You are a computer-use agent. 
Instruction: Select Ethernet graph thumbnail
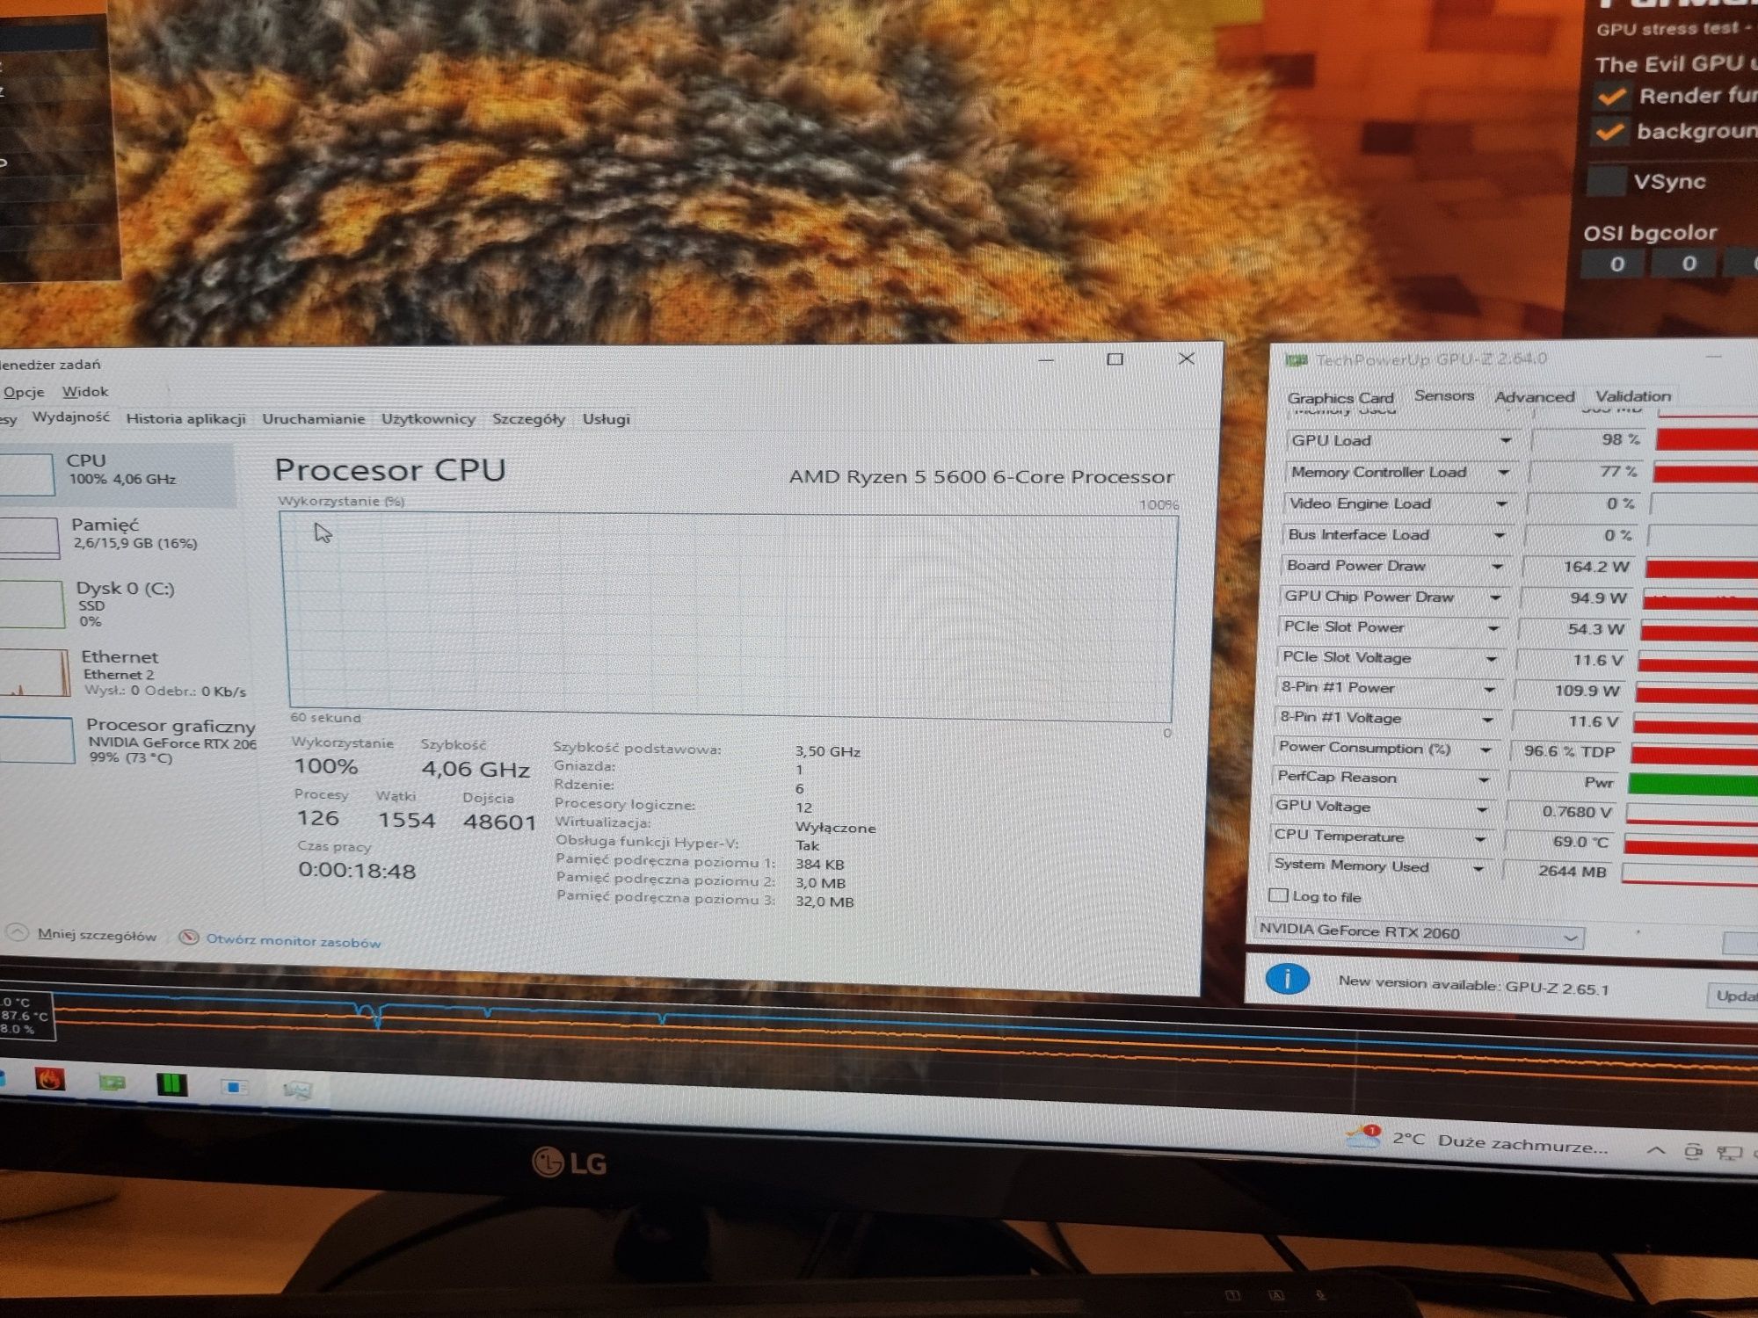point(34,673)
